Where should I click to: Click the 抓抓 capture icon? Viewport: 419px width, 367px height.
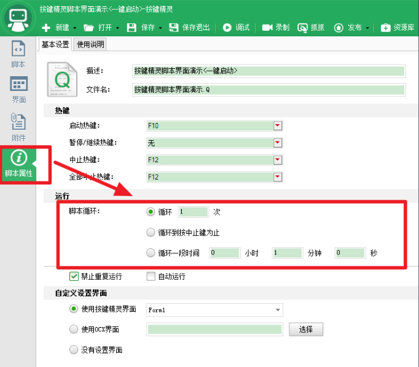tap(302, 28)
